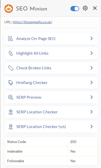Open the Highlight All Links menu item
Viewport: 101px width, 168px height.
(51, 53)
